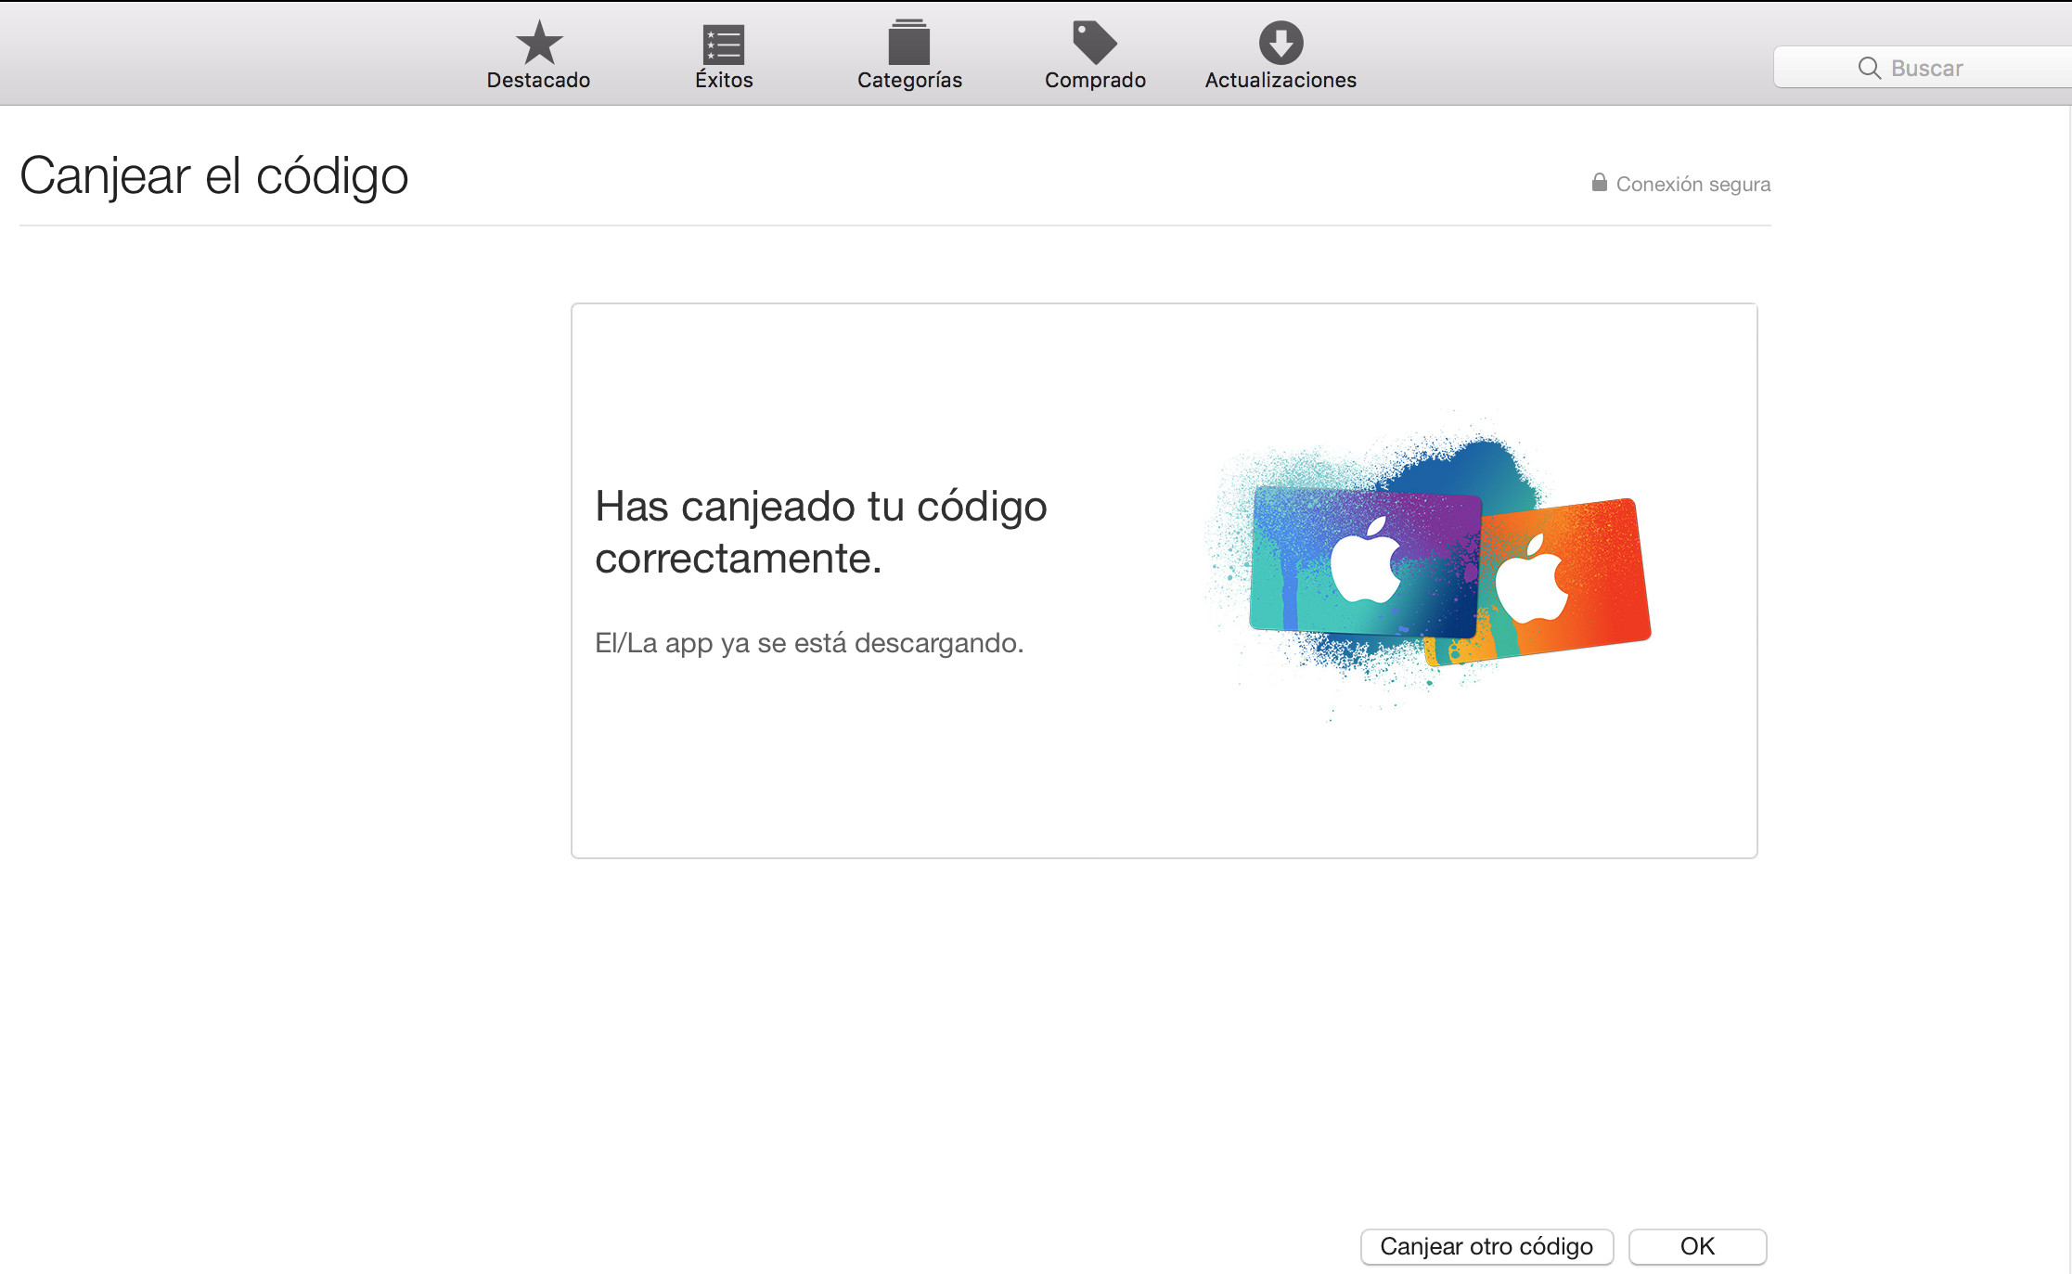Click the padlock icon beside Conexión segura

[1599, 183]
